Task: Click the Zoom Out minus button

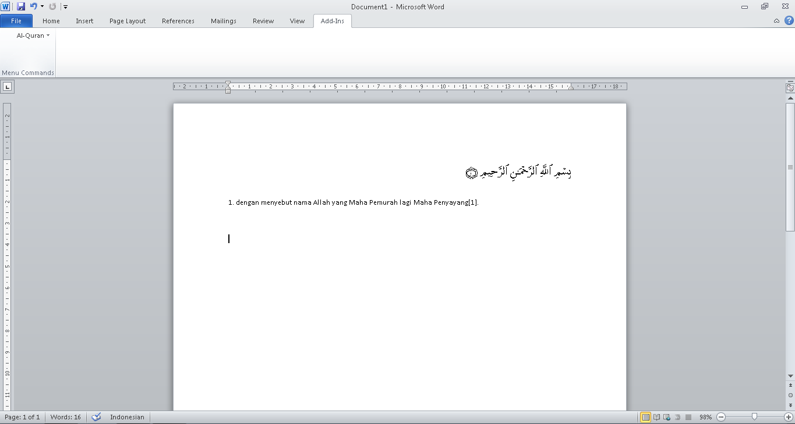Action: coord(721,417)
